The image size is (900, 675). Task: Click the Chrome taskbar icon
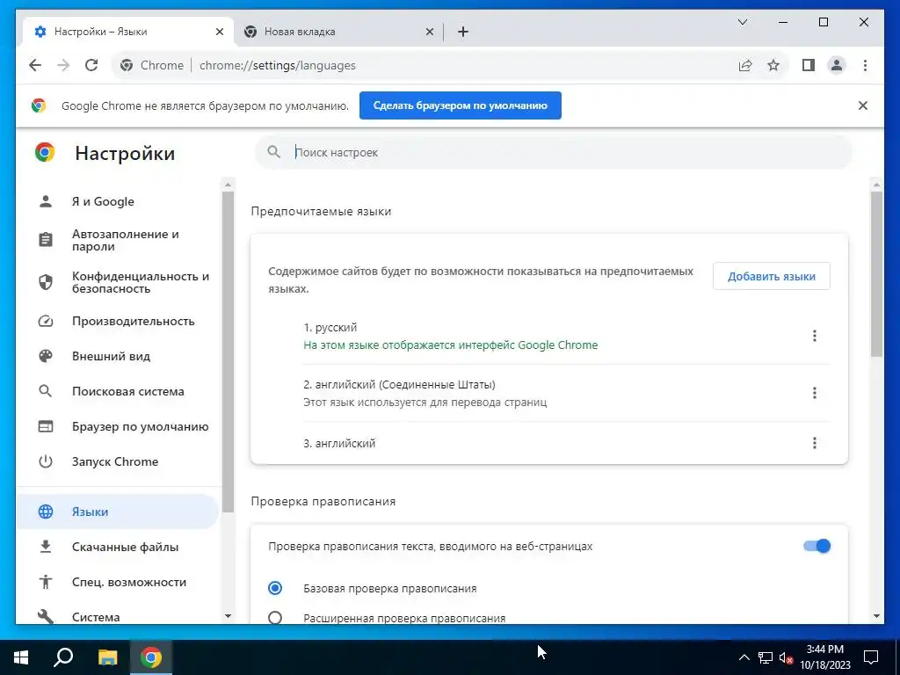pyautogui.click(x=151, y=657)
